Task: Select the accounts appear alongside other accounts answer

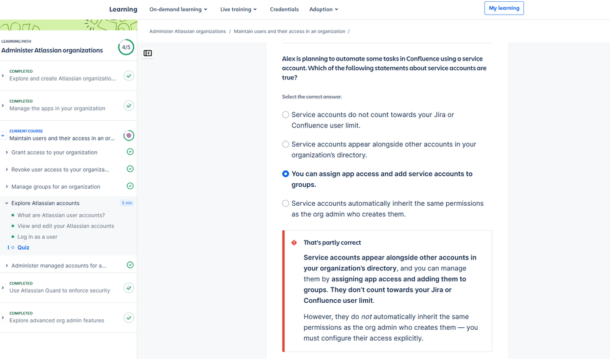Action: pyautogui.click(x=285, y=144)
